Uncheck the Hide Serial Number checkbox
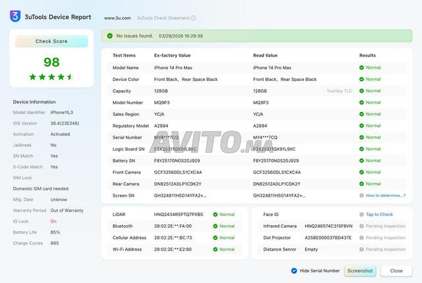The height and width of the screenshot is (283, 422). tap(294, 270)
